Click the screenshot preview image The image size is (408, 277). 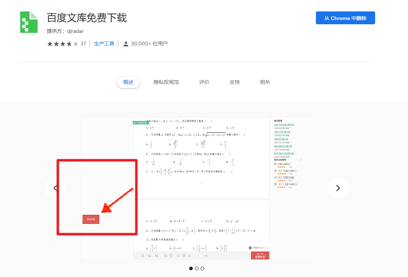tap(196, 188)
